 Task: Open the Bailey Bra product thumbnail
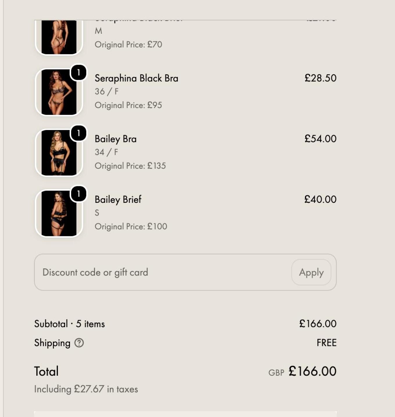[59, 152]
